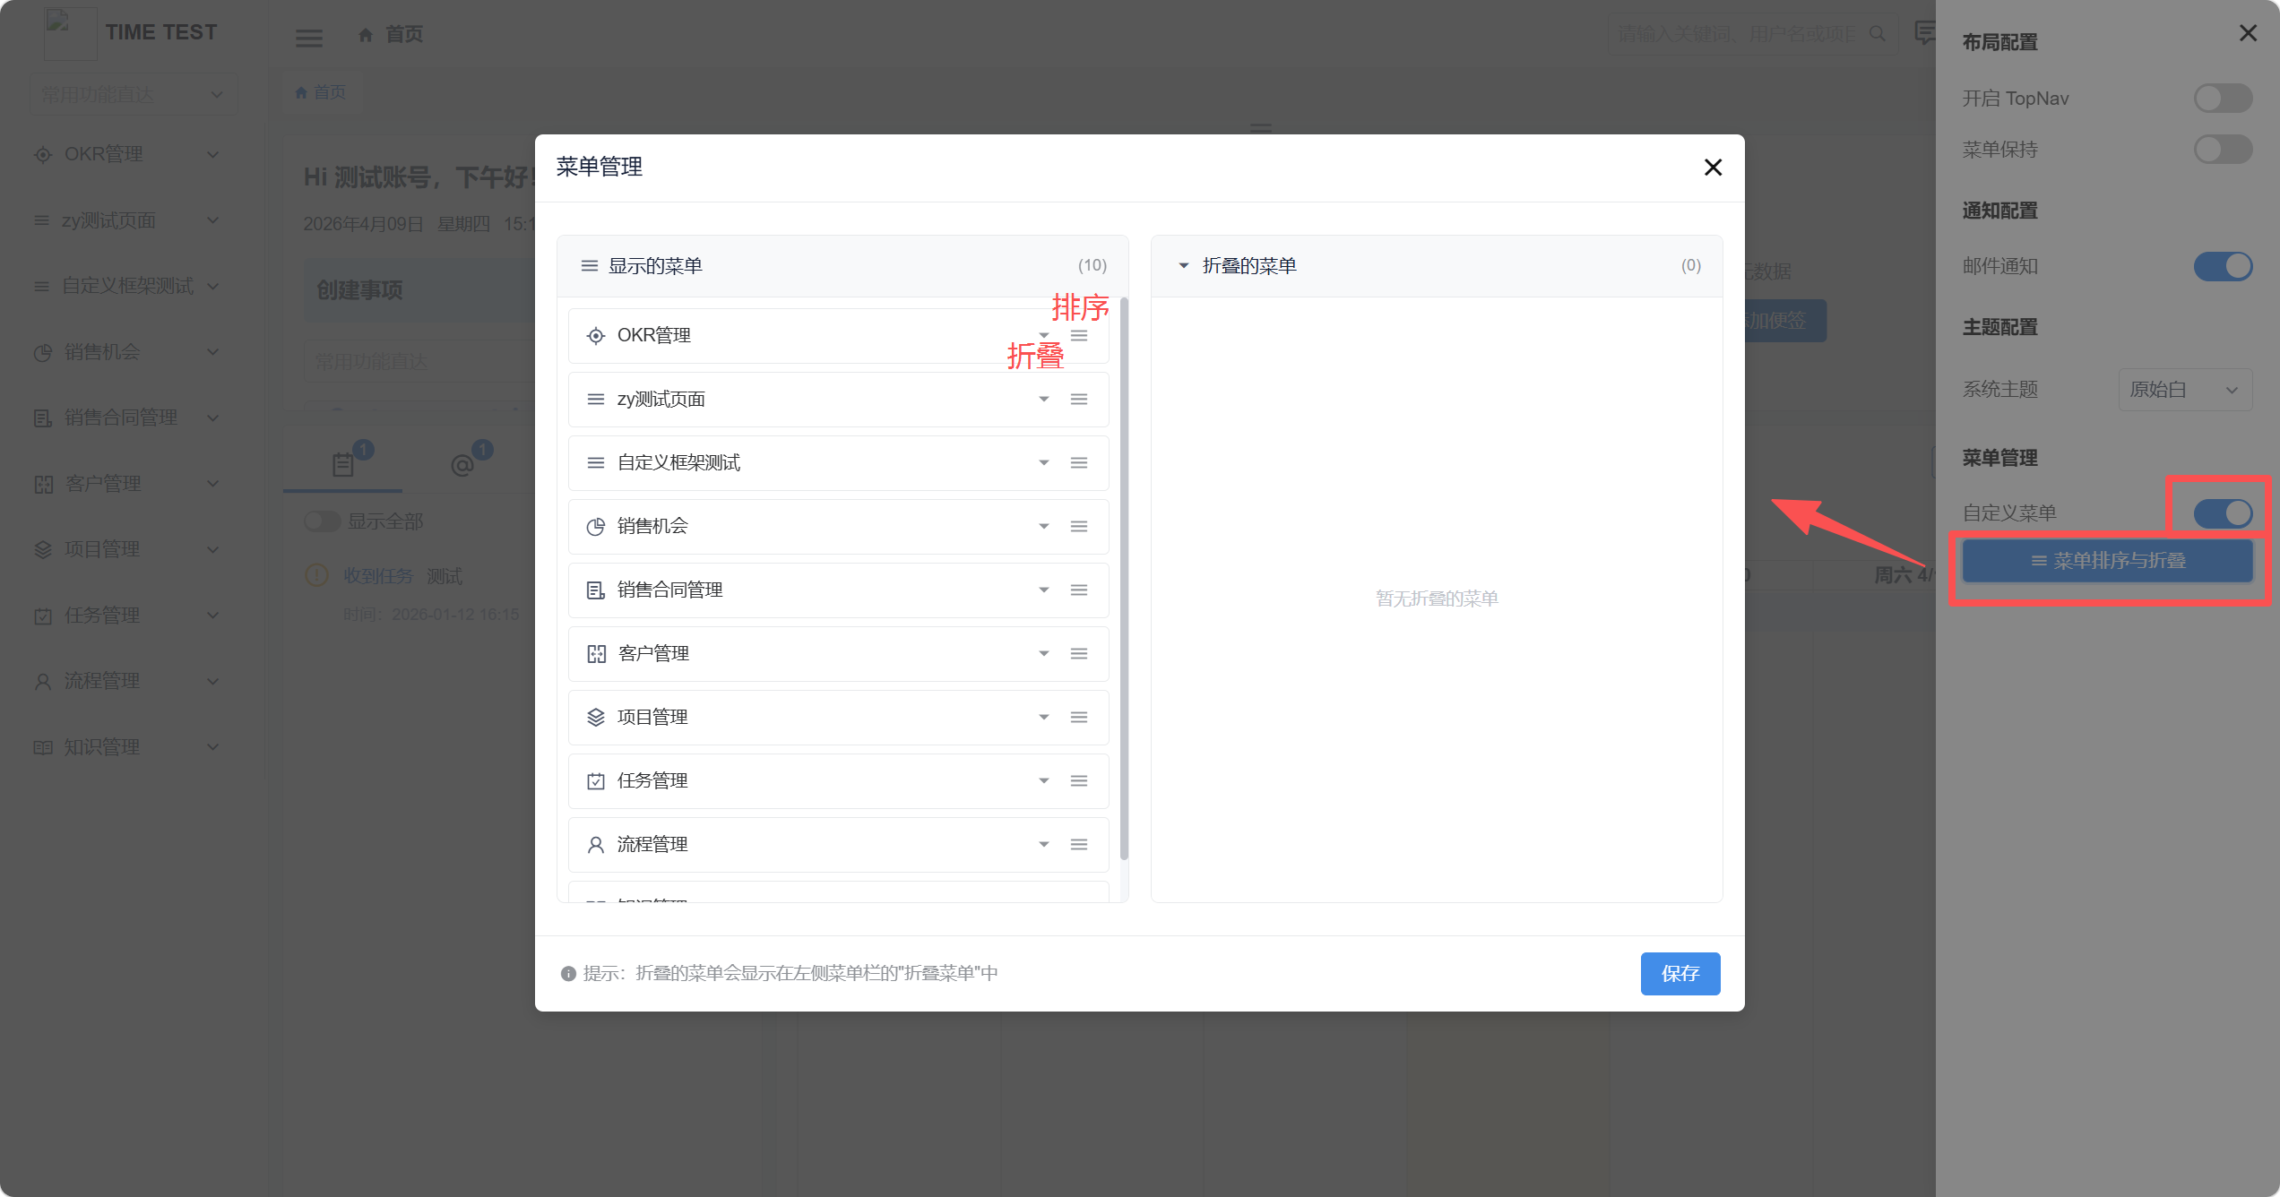This screenshot has height=1197, width=2280.
Task: Click the 收到任务 link
Action: coord(378,576)
